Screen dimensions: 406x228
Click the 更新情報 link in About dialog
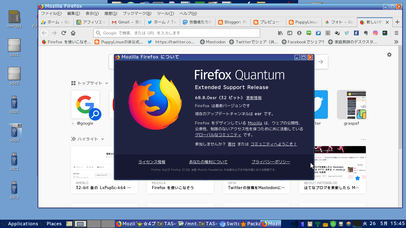pyautogui.click(x=254, y=98)
